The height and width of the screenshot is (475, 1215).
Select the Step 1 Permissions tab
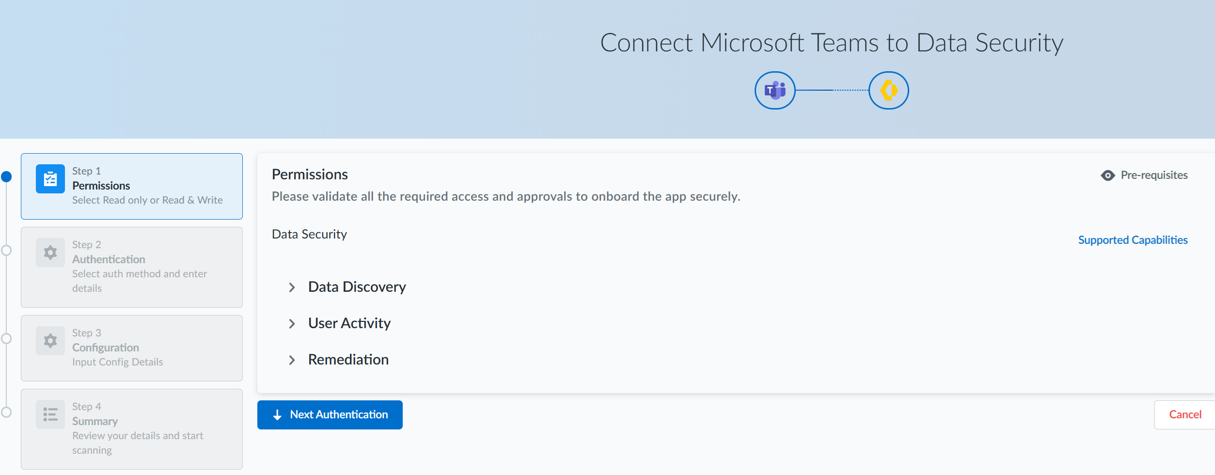pos(131,186)
